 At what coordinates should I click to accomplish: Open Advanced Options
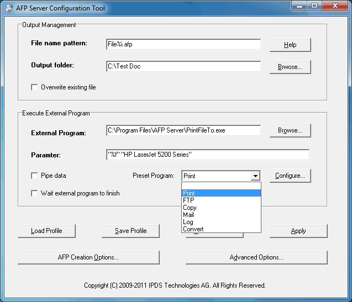pyautogui.click(x=256, y=257)
